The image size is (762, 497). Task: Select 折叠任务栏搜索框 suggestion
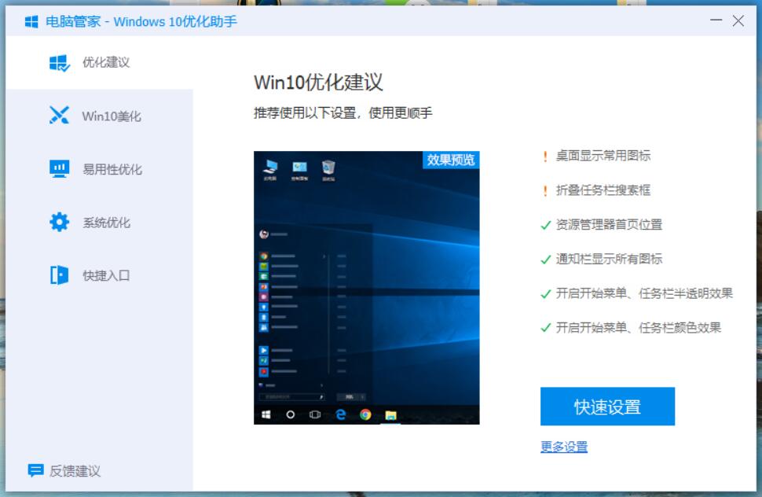(x=603, y=190)
